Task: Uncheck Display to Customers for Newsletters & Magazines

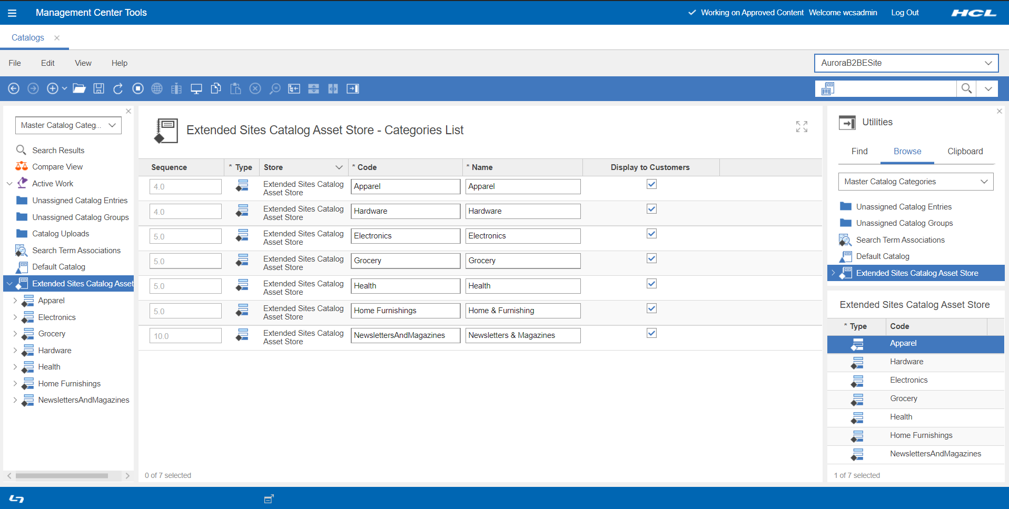Action: pos(651,333)
